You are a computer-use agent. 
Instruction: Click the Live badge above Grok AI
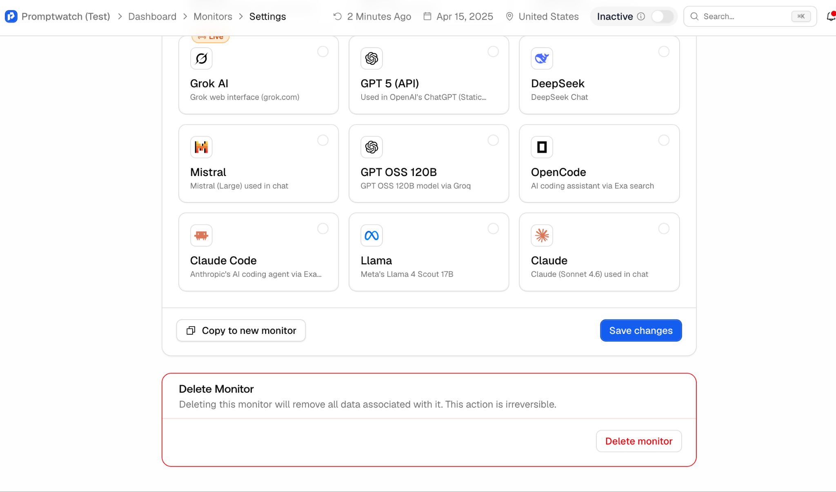click(x=211, y=38)
